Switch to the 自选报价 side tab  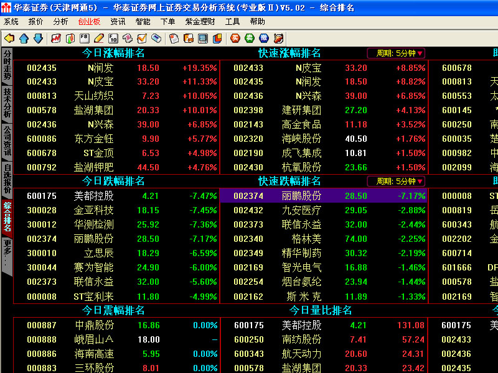coord(7,179)
